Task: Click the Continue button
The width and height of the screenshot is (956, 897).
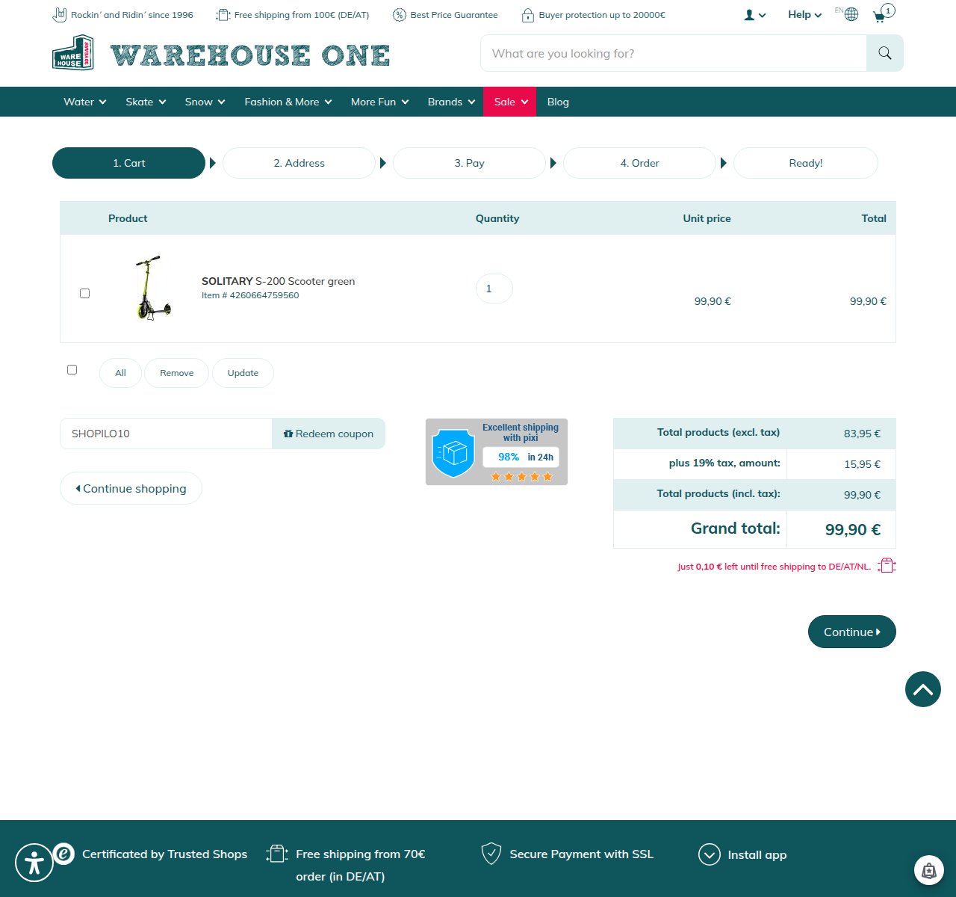Action: click(851, 632)
